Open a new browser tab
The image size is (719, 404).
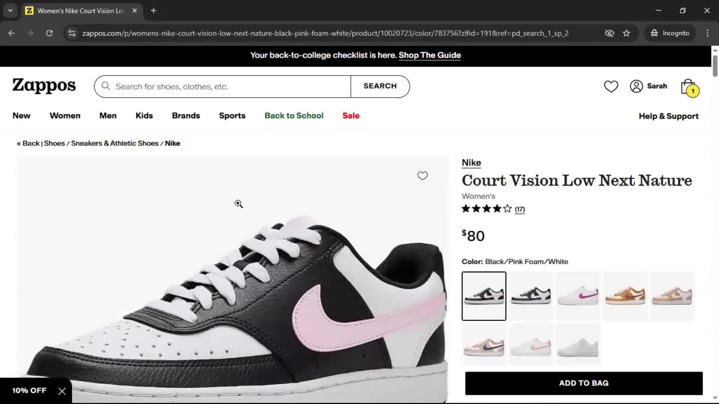click(x=154, y=11)
